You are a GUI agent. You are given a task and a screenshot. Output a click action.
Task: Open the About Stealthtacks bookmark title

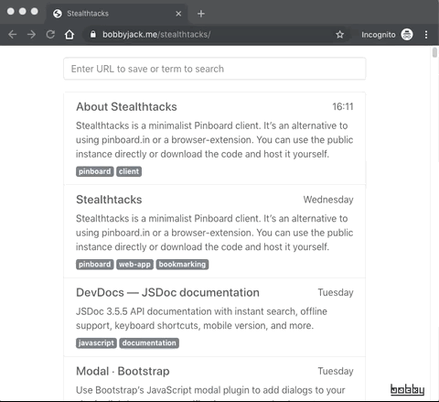(126, 107)
